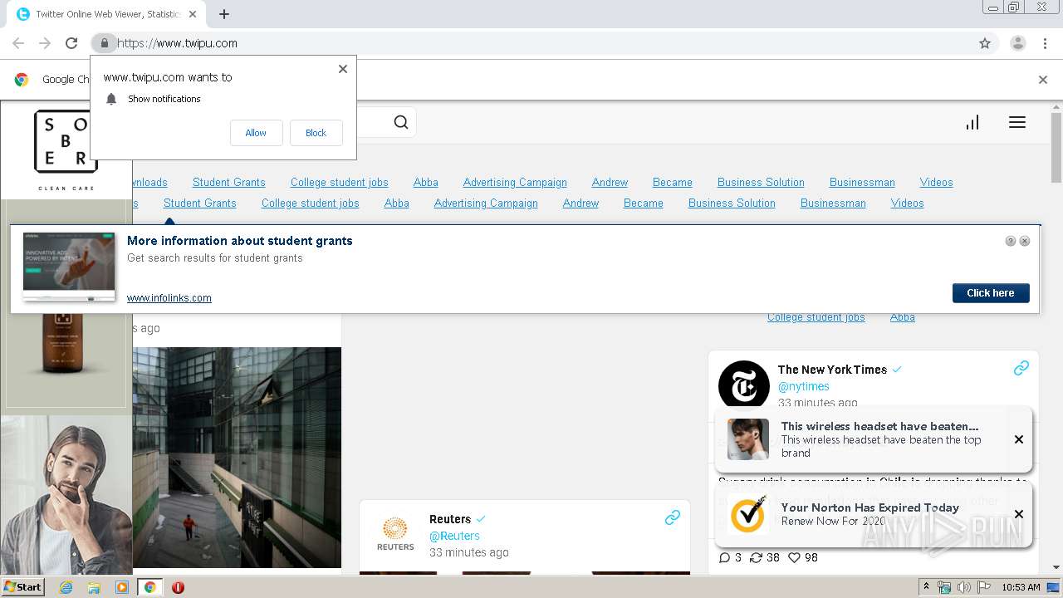Open building photo in tweet

pos(237,458)
